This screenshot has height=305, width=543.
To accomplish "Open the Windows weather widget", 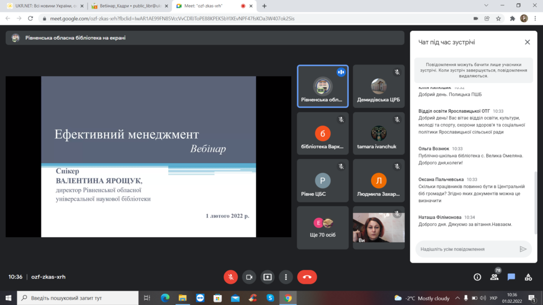I will click(422, 298).
